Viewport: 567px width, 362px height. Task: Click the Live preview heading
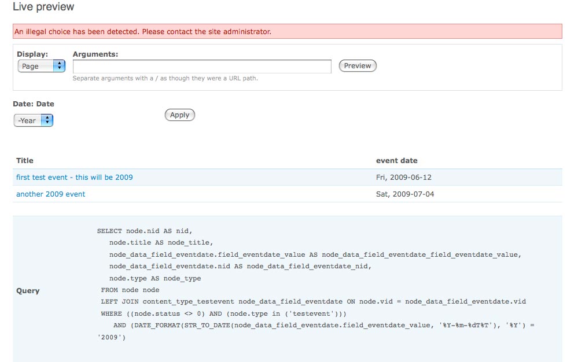tap(43, 8)
